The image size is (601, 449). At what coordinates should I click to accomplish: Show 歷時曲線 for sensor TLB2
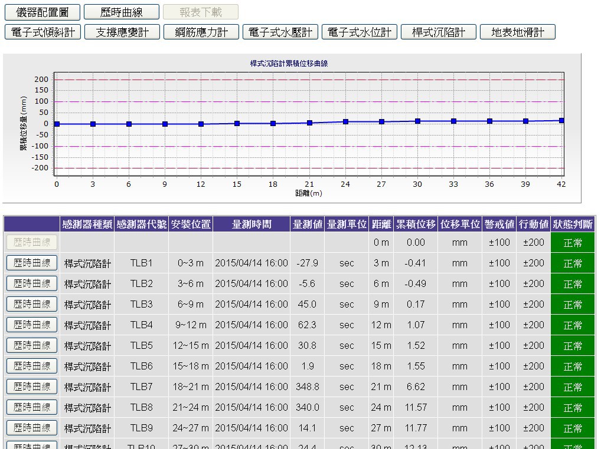[32, 283]
